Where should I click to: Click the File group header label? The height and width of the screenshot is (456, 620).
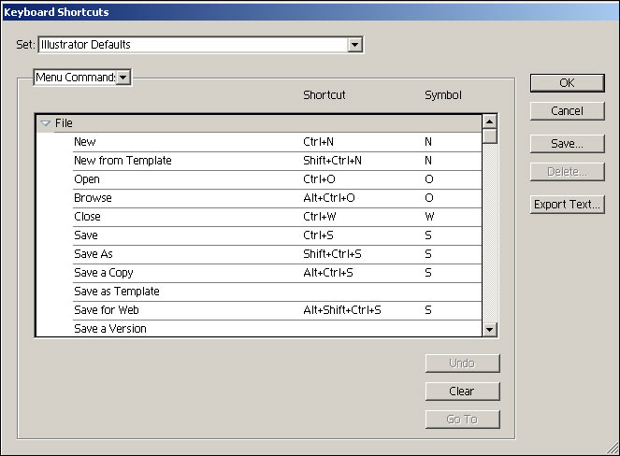coord(64,123)
